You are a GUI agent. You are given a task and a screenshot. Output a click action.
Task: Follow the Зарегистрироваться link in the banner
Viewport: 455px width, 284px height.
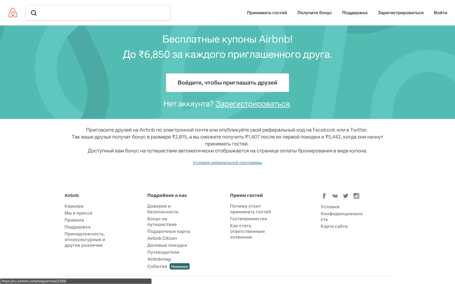253,104
